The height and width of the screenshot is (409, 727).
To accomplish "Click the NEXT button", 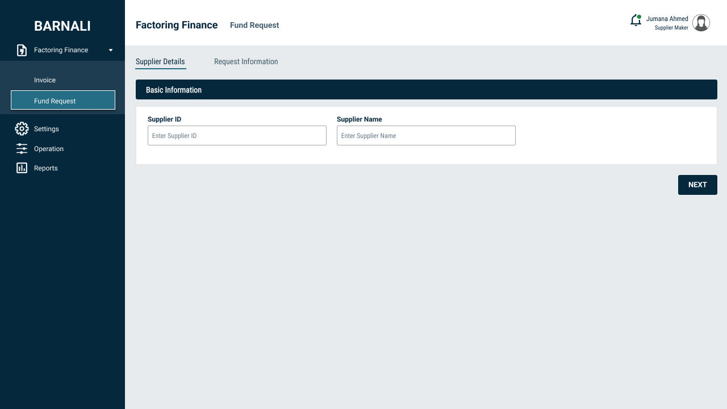I will 697,185.
